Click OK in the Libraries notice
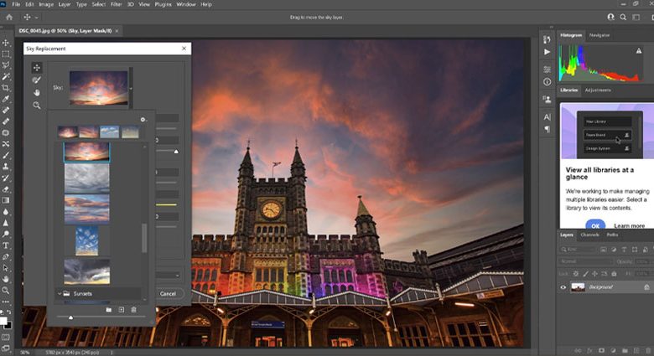The height and width of the screenshot is (356, 654). click(x=595, y=225)
